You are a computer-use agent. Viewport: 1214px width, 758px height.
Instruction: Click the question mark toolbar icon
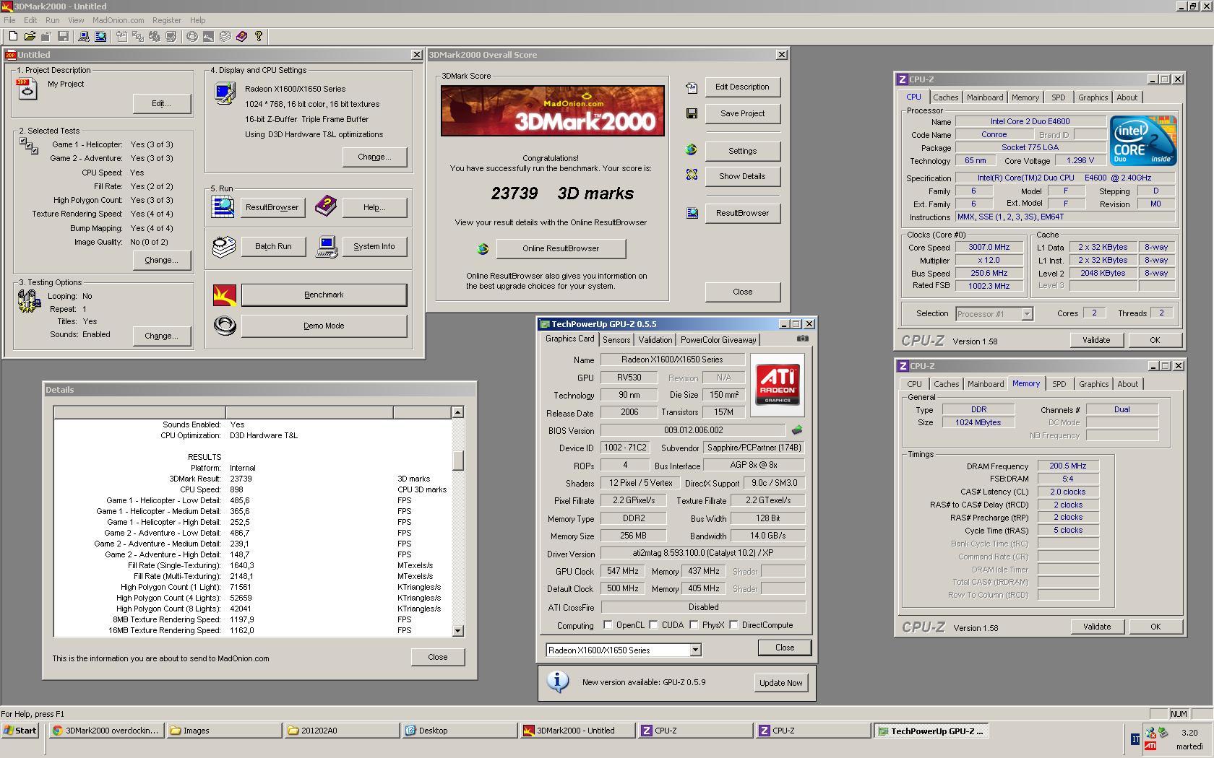259,36
